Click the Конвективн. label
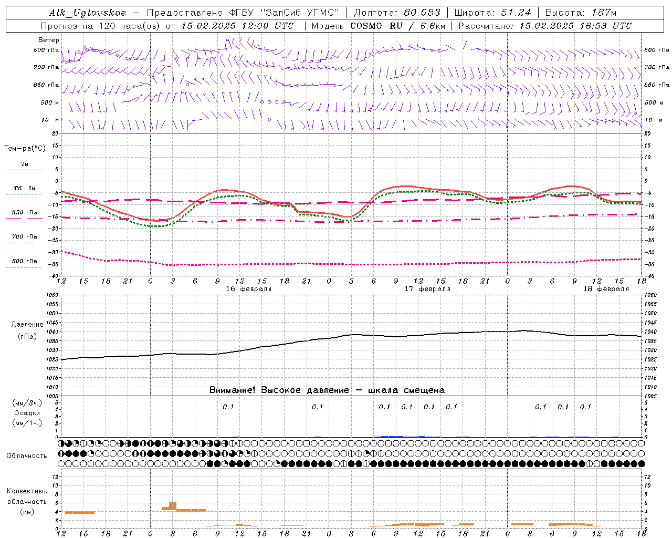The width and height of the screenshot is (672, 538). [27, 491]
